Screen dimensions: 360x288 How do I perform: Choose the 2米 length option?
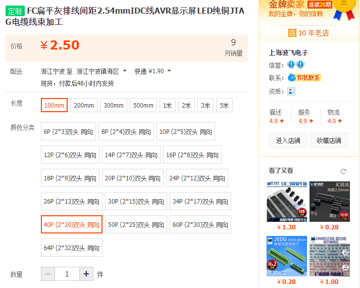[x=186, y=105]
